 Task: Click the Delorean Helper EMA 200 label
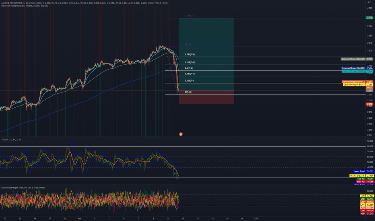pyautogui.click(x=353, y=59)
